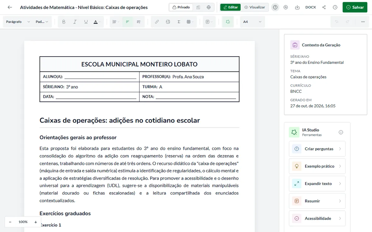Viewport: 372px width, 232px height.
Task: Click the NOTA blank field
Action: pyautogui.click(x=196, y=97)
